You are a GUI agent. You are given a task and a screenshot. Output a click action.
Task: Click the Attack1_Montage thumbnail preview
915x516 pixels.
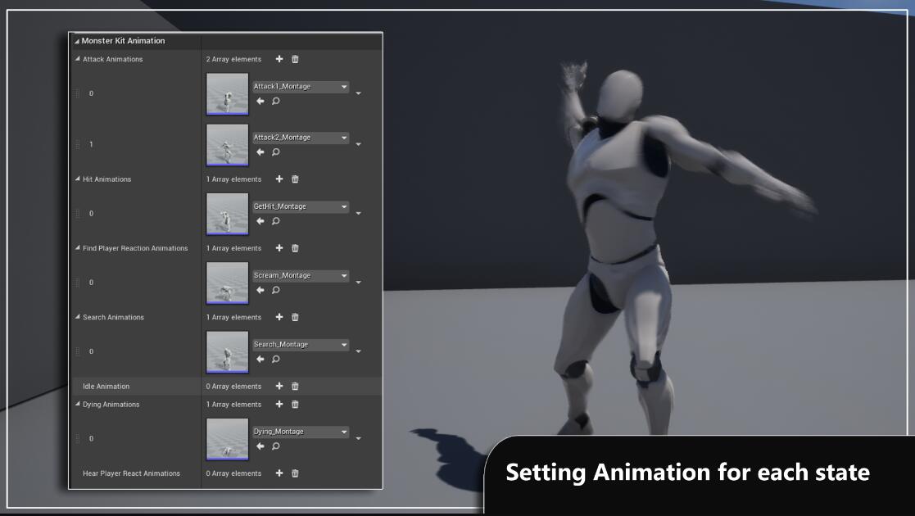pyautogui.click(x=227, y=93)
